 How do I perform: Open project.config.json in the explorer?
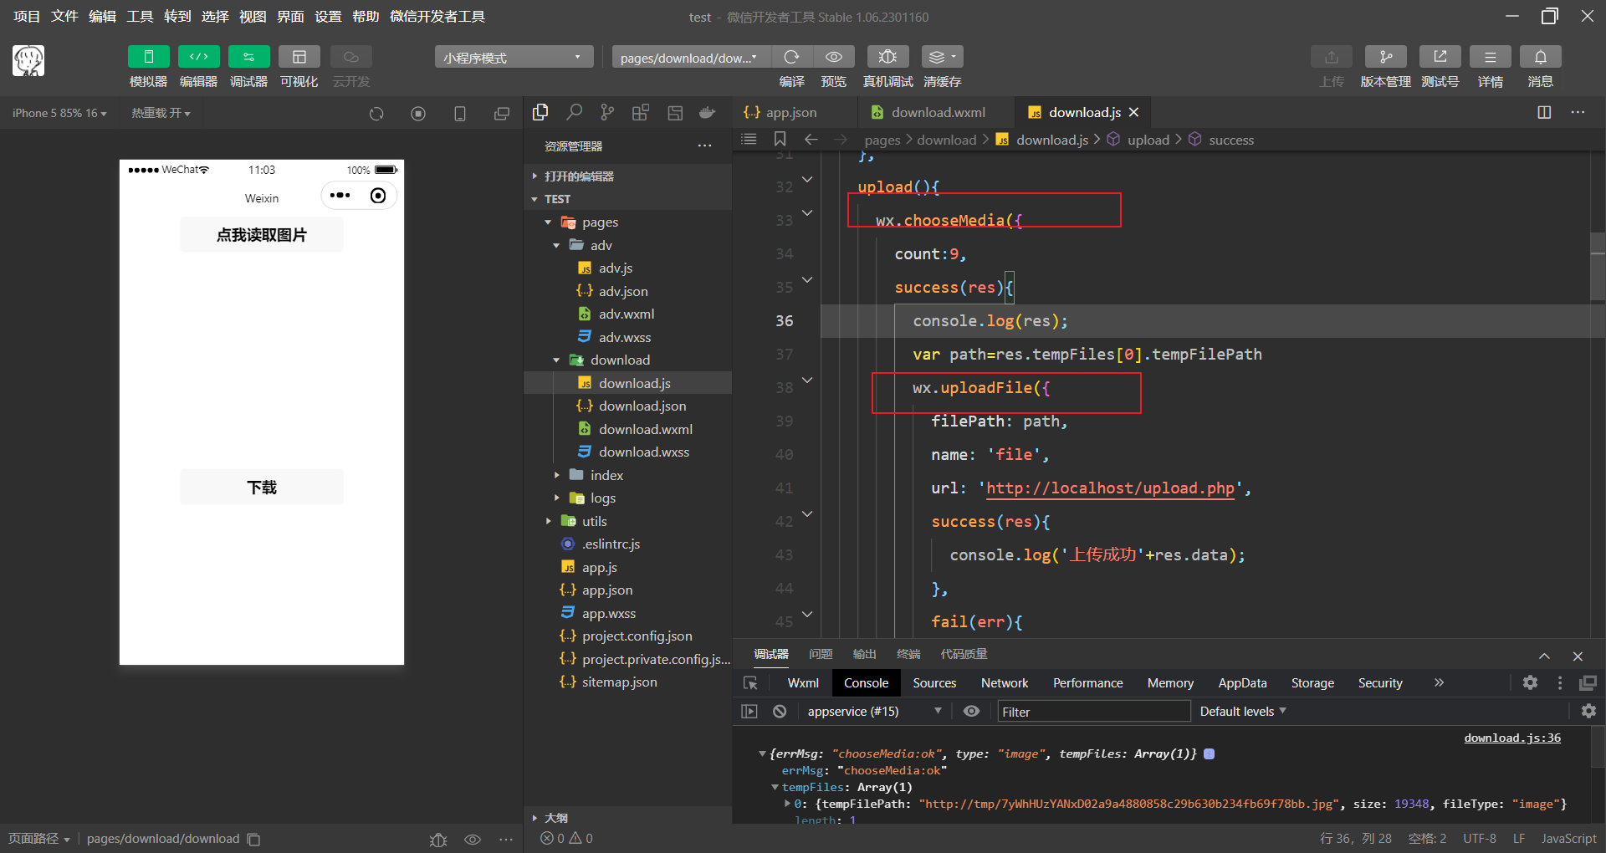coord(637,636)
